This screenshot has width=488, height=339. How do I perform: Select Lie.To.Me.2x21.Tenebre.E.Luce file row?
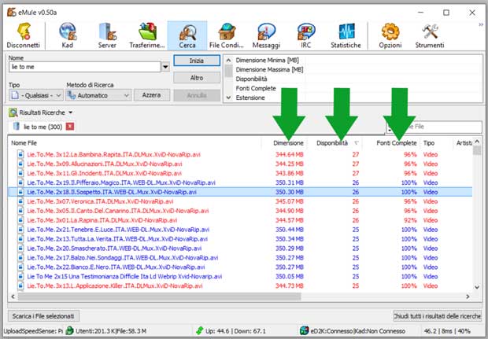[239, 230]
